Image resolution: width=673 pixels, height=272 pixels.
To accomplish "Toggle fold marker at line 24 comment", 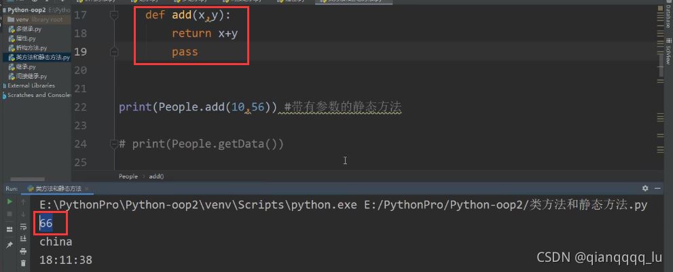I will (x=113, y=144).
